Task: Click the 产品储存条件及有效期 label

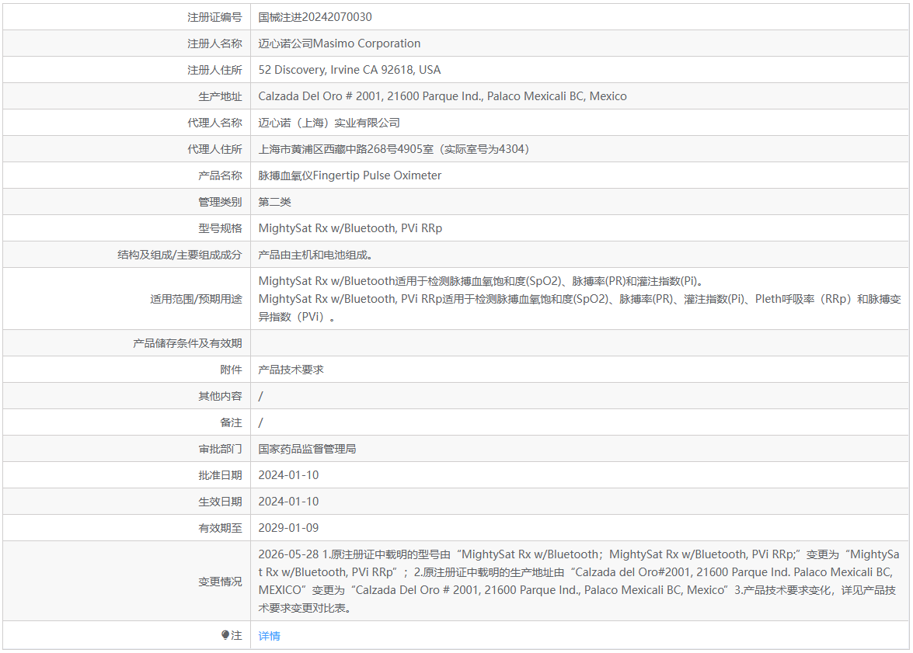Action: coord(187,343)
